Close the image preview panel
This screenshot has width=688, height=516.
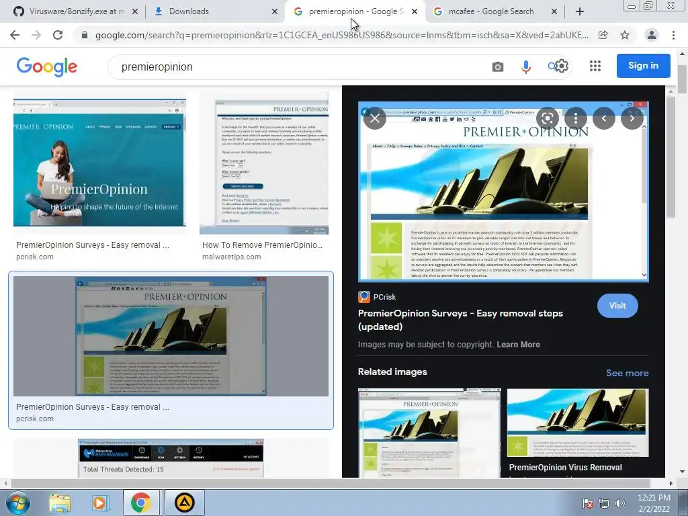(x=375, y=118)
